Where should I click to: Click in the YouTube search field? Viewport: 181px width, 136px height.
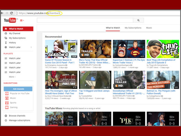click(84, 20)
